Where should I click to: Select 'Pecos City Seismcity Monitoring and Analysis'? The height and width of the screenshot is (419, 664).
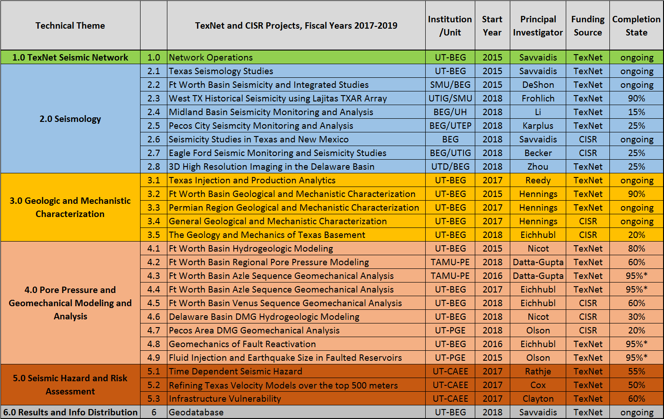tap(296, 126)
